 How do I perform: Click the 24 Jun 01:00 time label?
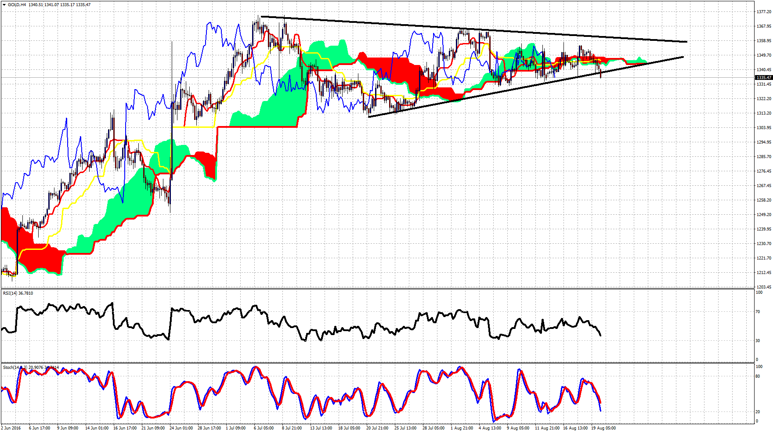[181, 428]
